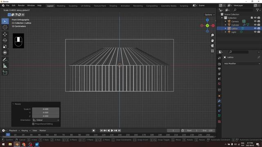Image resolution: width=262 pixels, height=147 pixels.
Task: Open the Edit menu
Action: (14, 5)
